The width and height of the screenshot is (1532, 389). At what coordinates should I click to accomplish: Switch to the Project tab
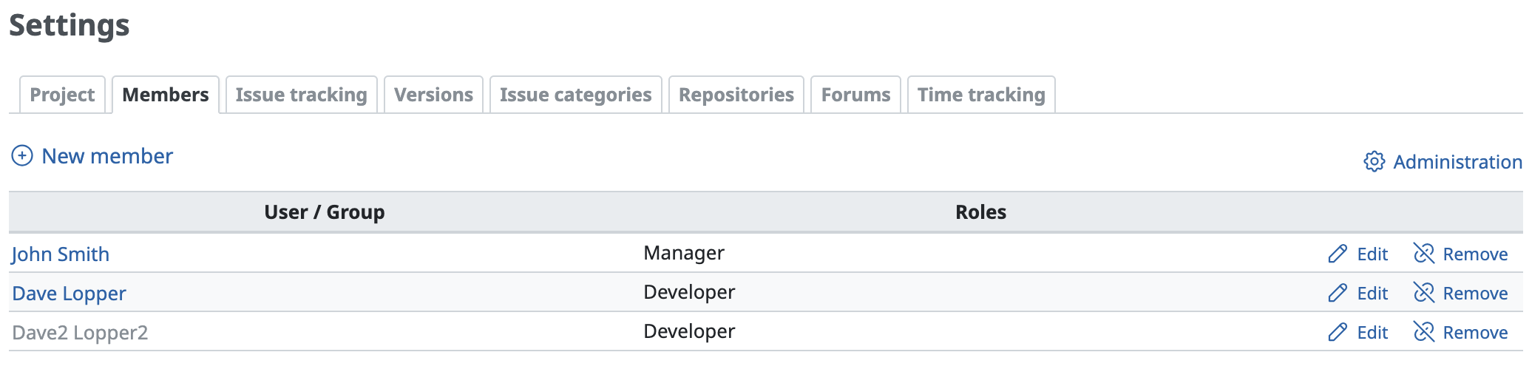pyautogui.click(x=62, y=95)
